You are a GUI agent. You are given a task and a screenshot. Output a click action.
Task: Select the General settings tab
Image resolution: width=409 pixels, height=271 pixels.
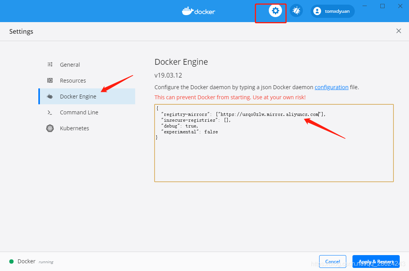[87, 64]
